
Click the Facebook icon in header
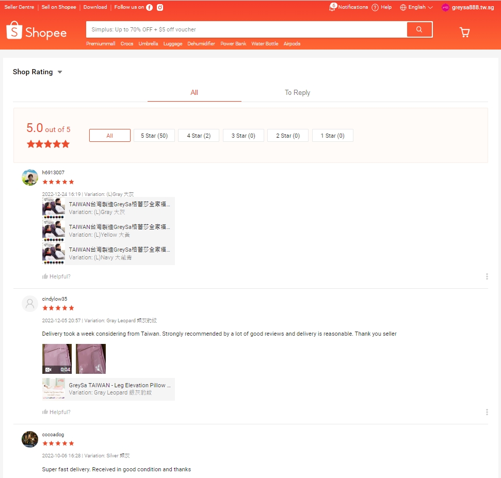pos(149,7)
